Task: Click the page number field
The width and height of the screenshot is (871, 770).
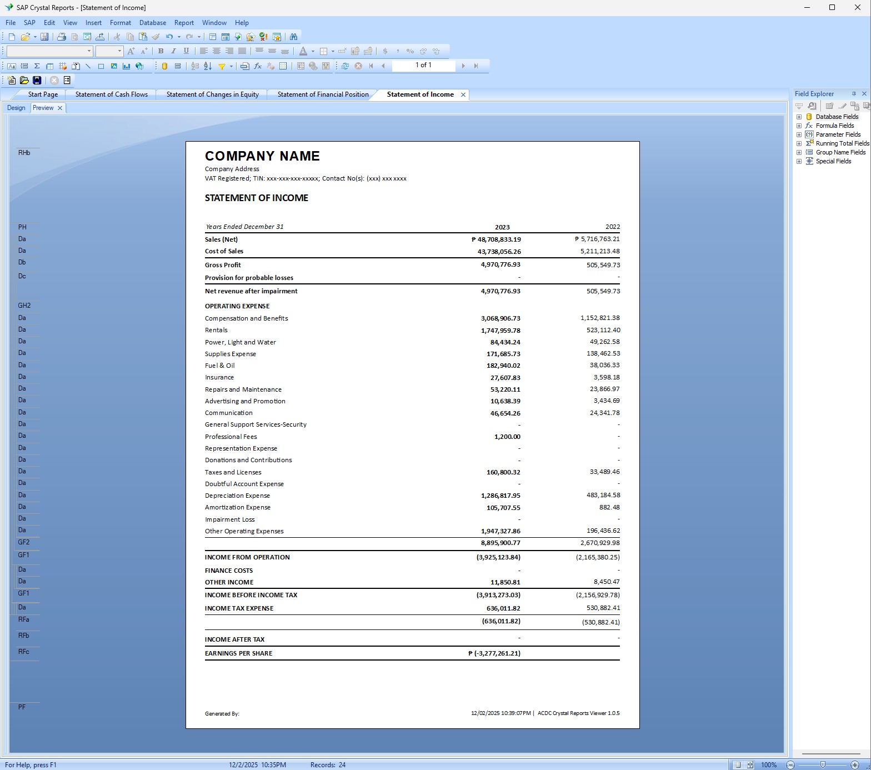Action: (x=423, y=66)
